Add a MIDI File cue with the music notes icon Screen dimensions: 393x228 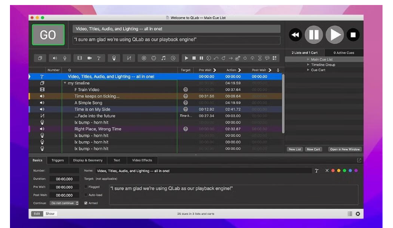tap(164, 58)
